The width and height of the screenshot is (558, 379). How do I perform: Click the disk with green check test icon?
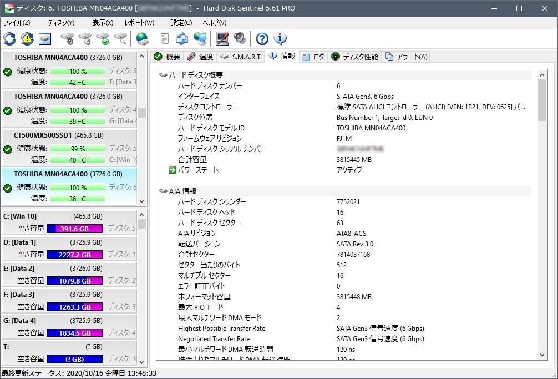(103, 39)
